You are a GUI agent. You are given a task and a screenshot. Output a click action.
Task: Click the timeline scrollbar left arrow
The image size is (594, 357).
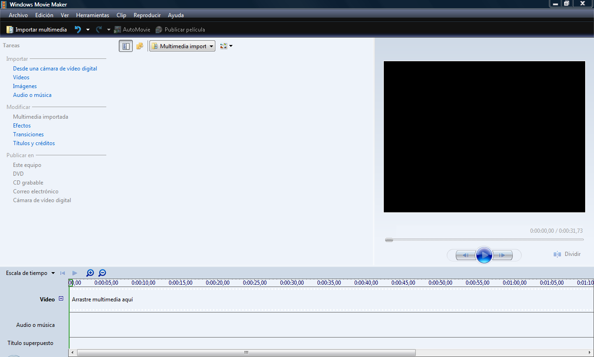tap(72, 353)
